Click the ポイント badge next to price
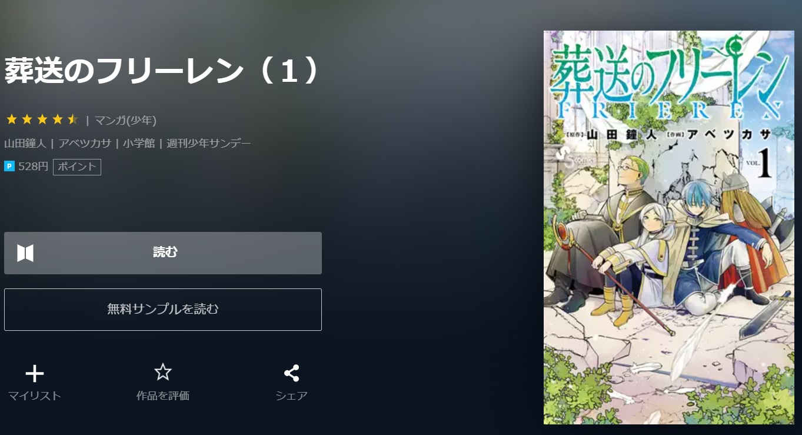 (77, 167)
